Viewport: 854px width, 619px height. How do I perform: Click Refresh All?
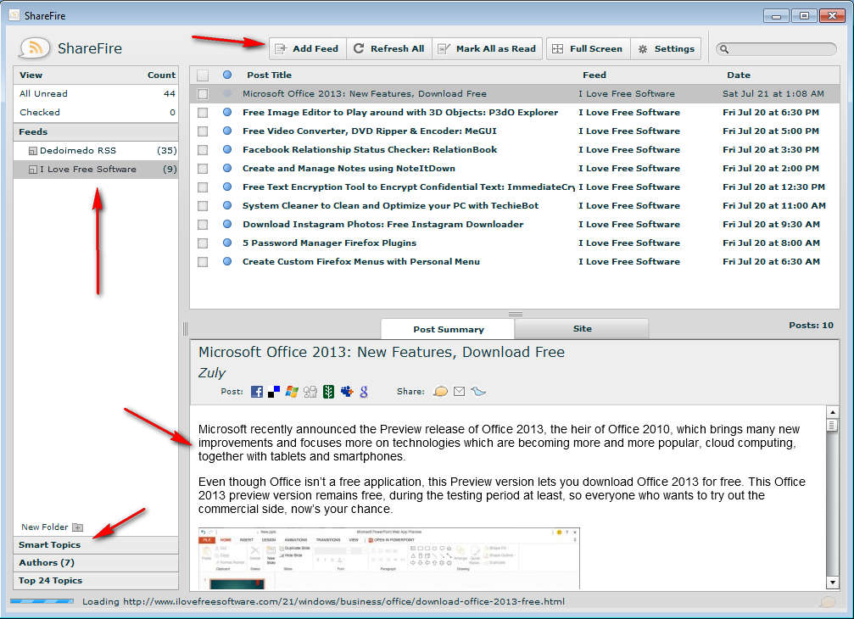coord(389,49)
